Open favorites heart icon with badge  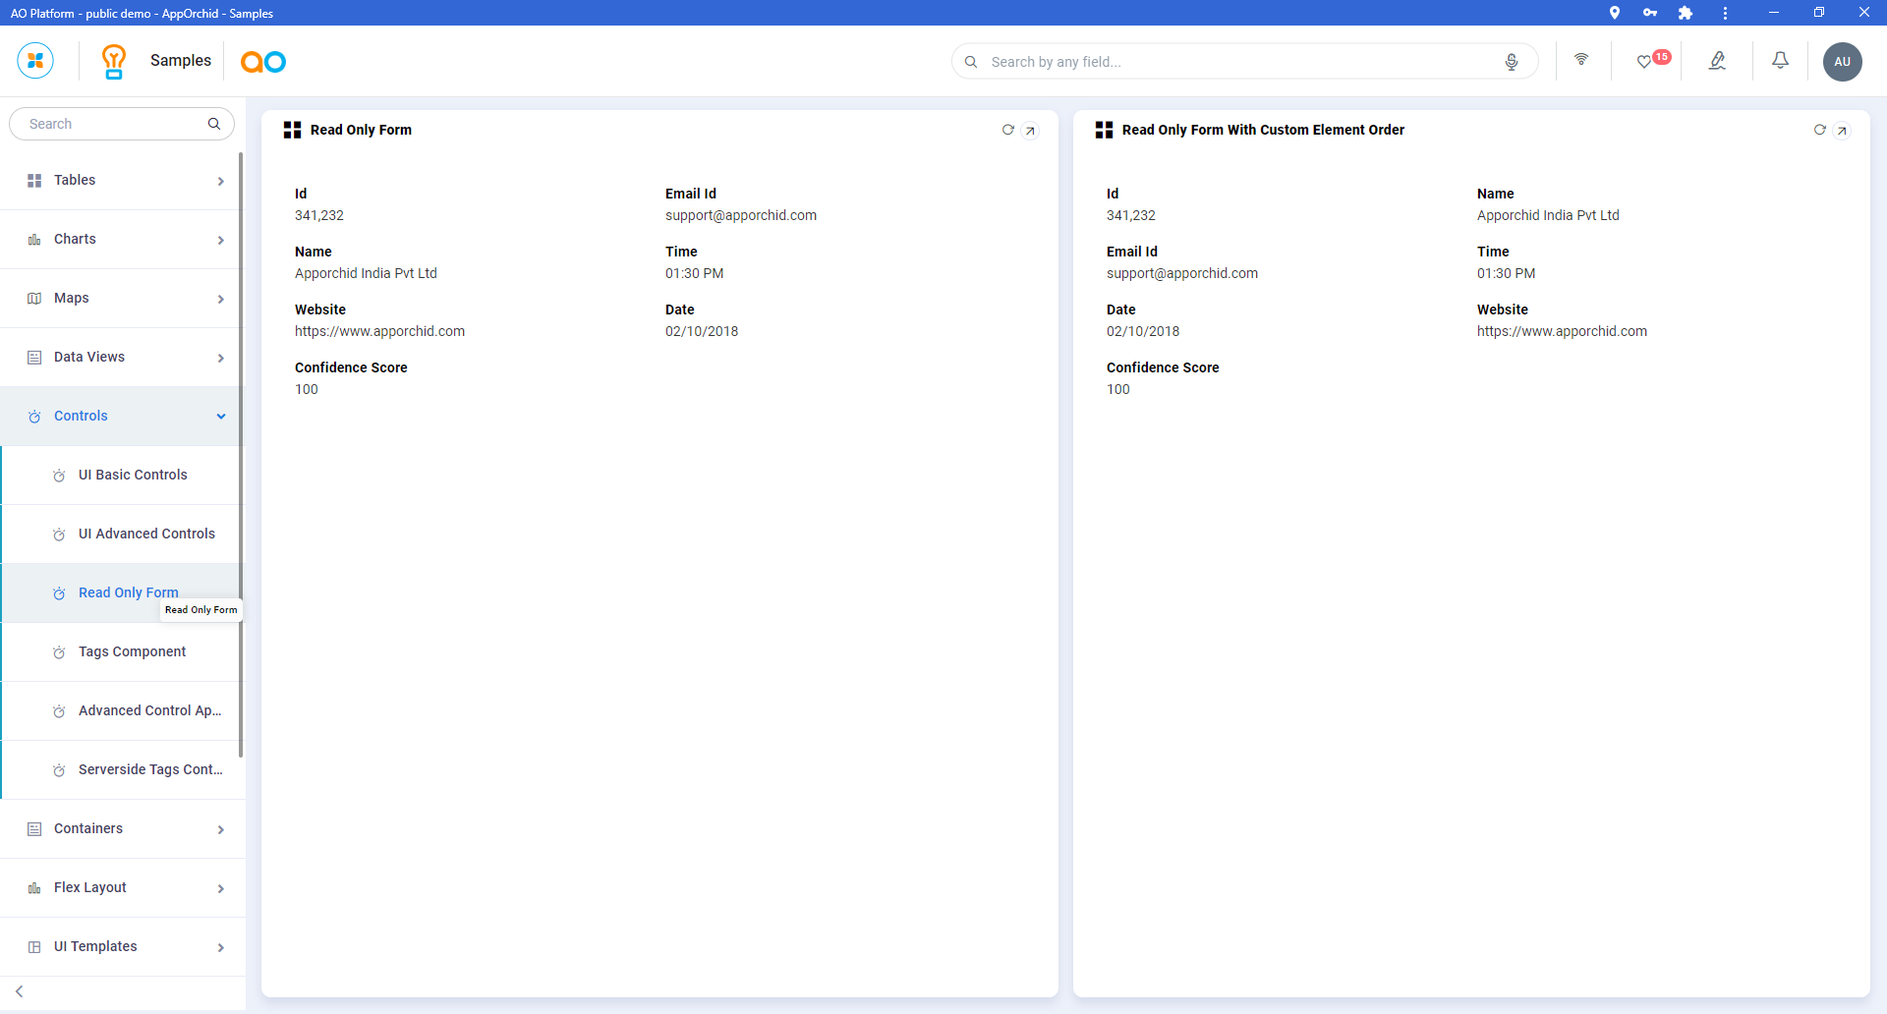click(1644, 62)
